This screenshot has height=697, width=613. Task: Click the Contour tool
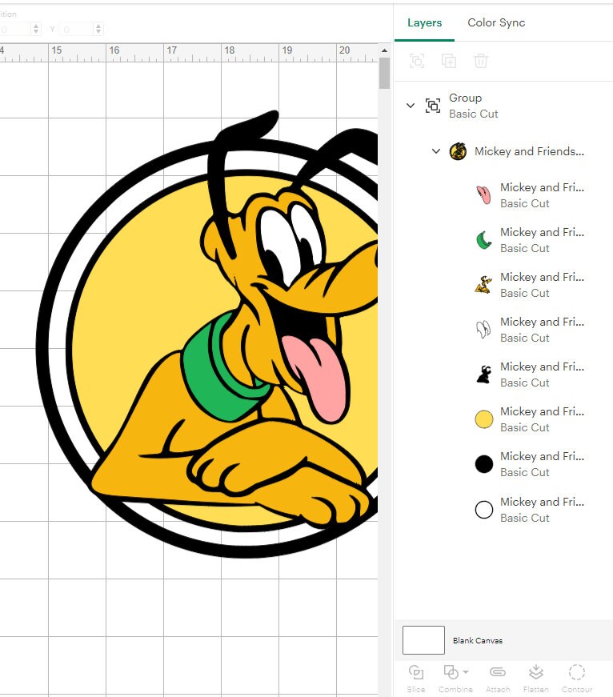(576, 679)
